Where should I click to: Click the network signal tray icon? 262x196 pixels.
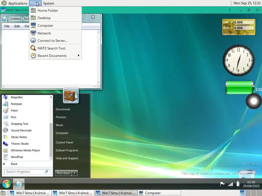[230, 184]
